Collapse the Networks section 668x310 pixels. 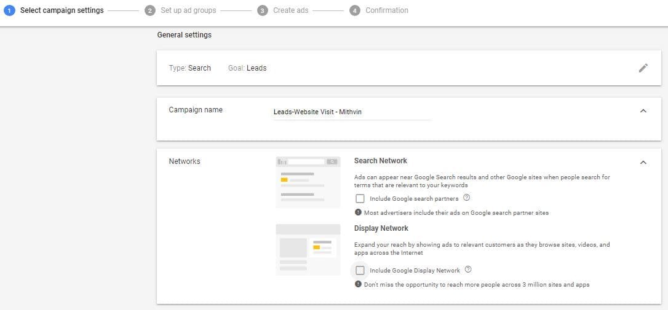pyautogui.click(x=643, y=163)
